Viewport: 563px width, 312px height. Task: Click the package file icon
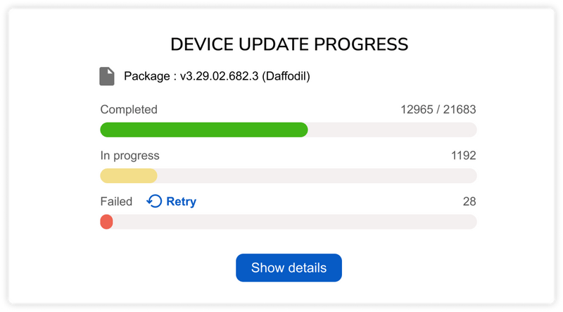pyautogui.click(x=107, y=76)
